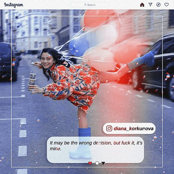This screenshot has width=174, height=174.
Task: Open diana_korkunova profile link
Action: pyautogui.click(x=133, y=128)
